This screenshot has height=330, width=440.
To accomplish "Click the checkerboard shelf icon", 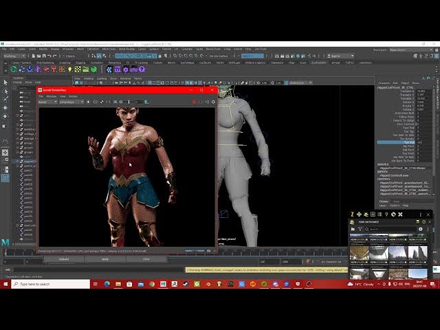I will coord(78,69).
